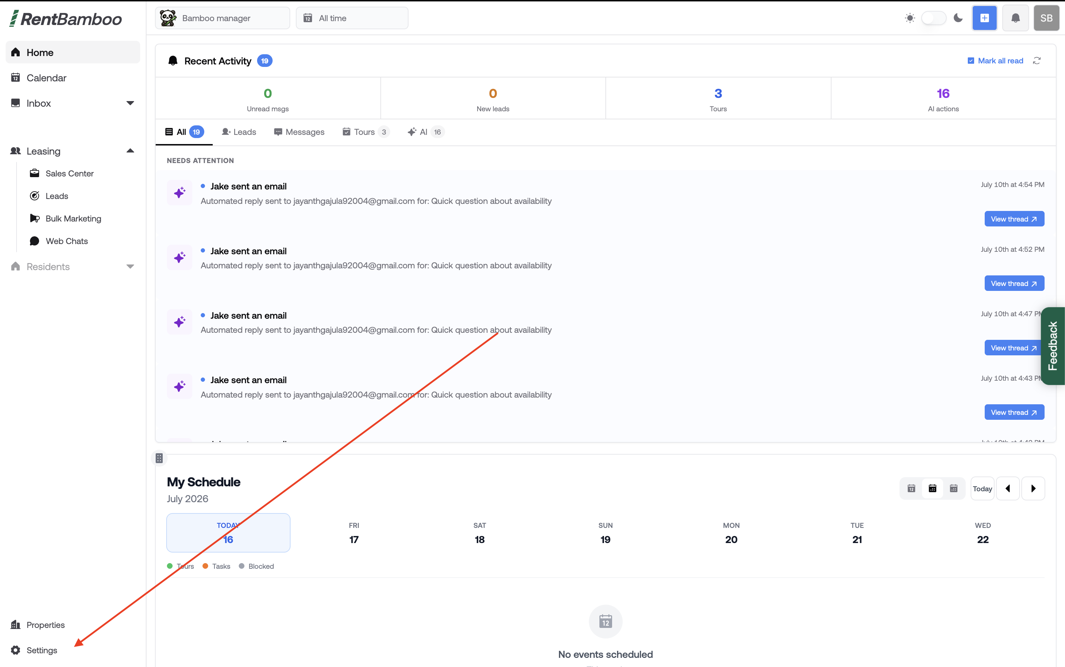Switch to the Tours activity tab
Viewport: 1065px width, 667px height.
tap(366, 132)
